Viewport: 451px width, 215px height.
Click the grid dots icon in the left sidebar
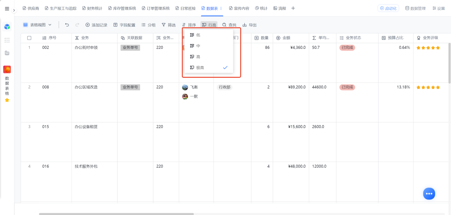[7, 40]
